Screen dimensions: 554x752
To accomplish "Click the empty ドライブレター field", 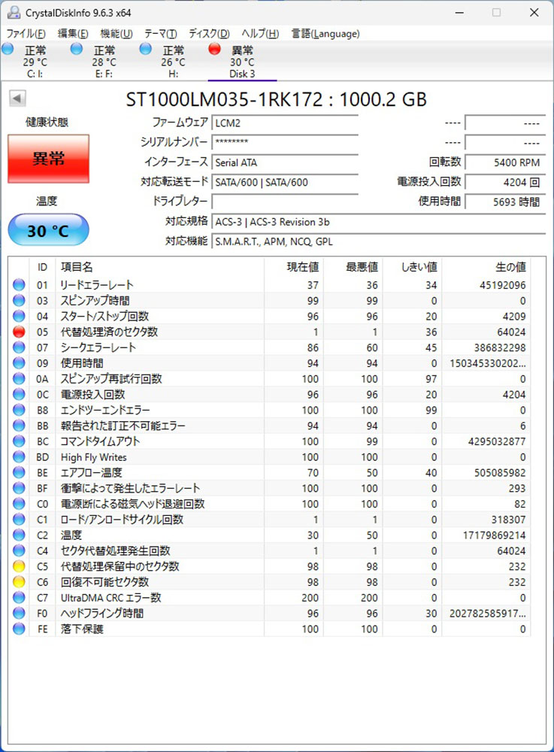I will pyautogui.click(x=285, y=202).
